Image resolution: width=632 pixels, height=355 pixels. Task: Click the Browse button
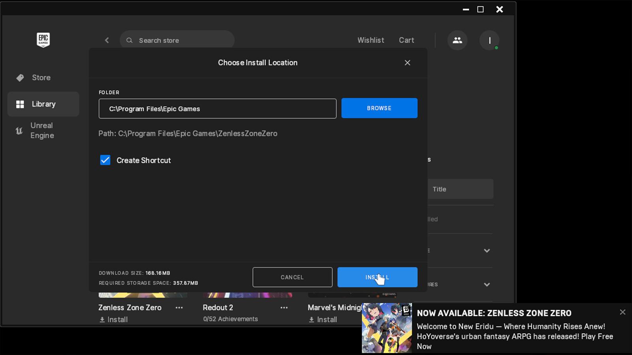coord(379,108)
